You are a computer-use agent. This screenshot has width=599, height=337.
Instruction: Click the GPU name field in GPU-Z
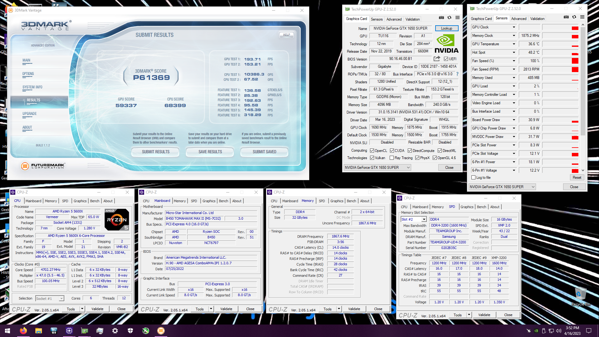[401, 28]
